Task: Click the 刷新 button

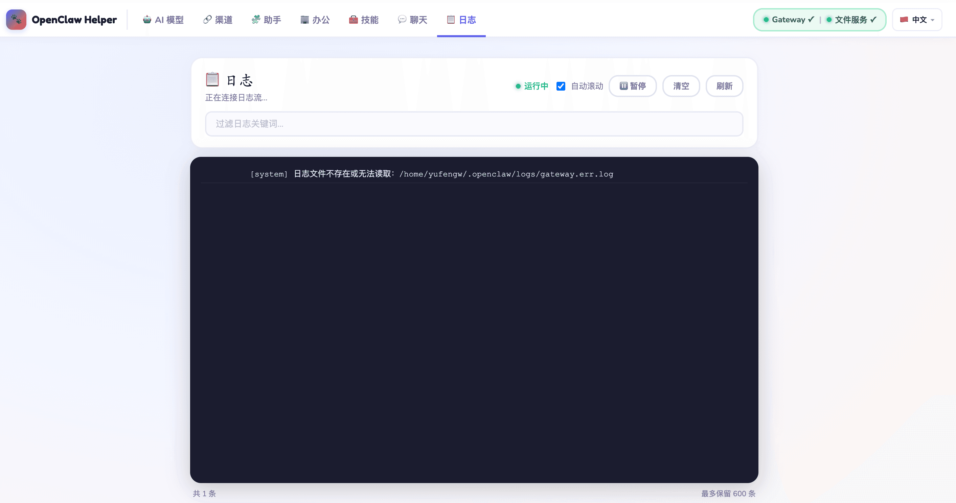Action: pyautogui.click(x=724, y=86)
